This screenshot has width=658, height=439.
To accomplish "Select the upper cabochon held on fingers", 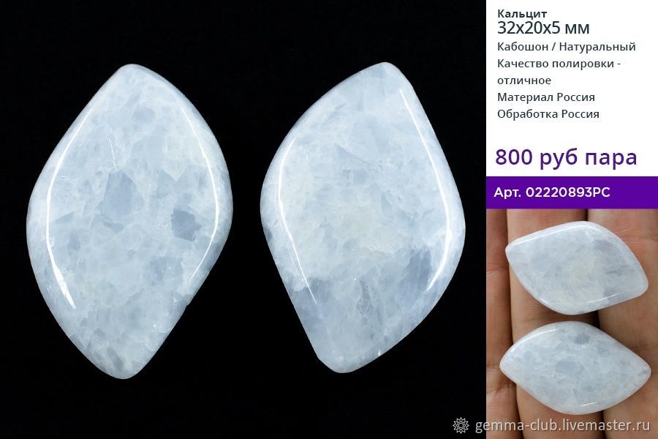I will (577, 268).
